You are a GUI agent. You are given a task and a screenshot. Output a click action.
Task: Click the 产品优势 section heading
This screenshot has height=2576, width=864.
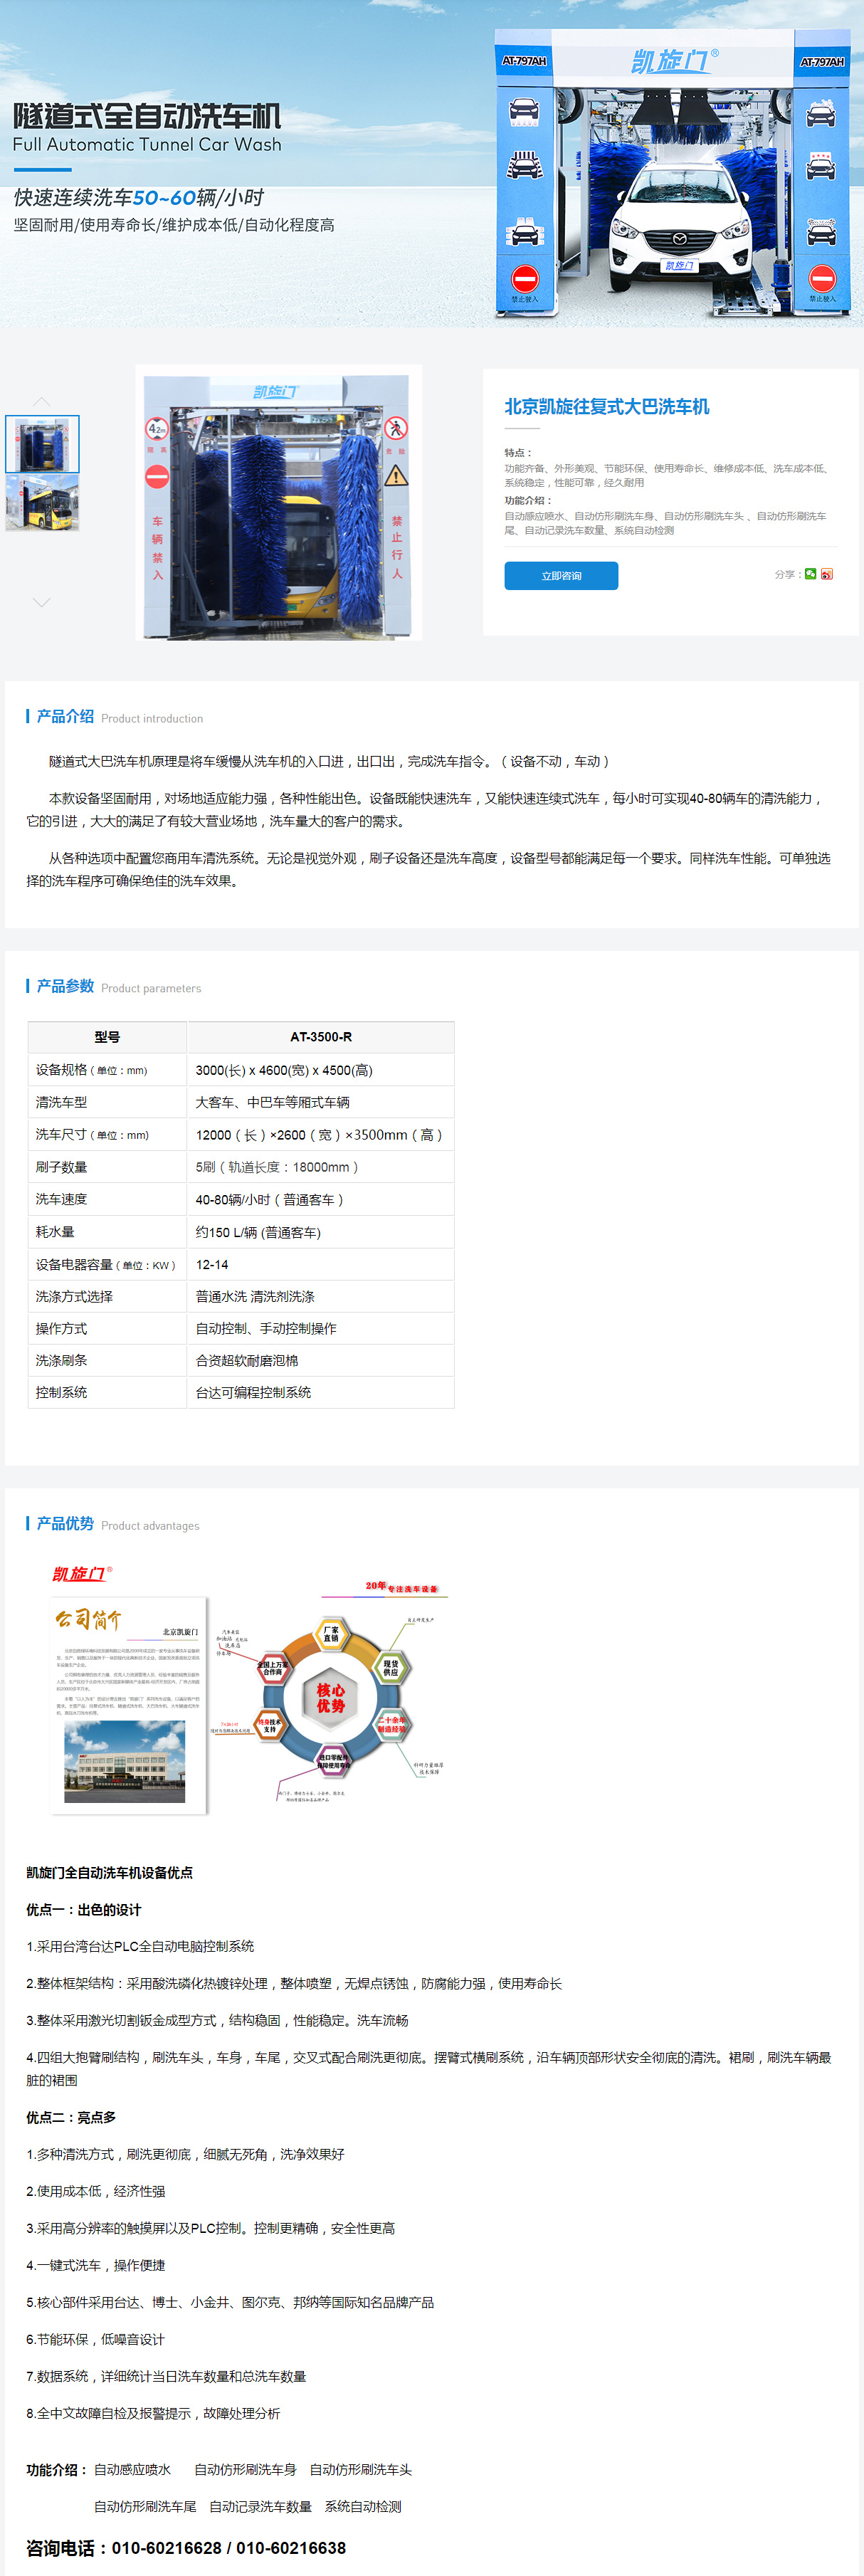(x=65, y=1524)
